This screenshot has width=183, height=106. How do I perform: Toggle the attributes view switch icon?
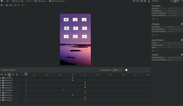tap(175, 1)
